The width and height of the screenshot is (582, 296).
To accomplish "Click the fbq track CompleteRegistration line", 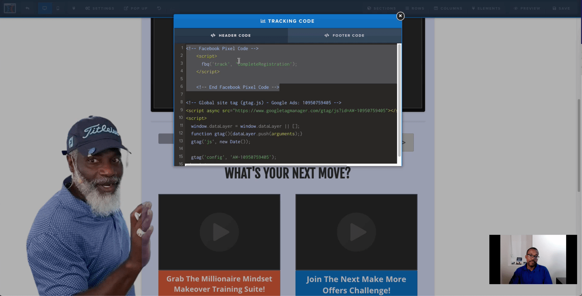I will [x=249, y=64].
